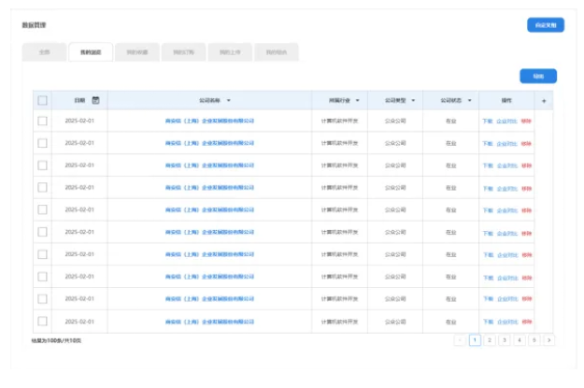Toggle the select-all checkbox in table header
This screenshot has width=584, height=388.
[42, 100]
